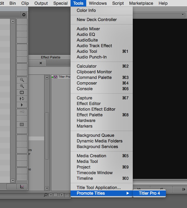Select Audio Track Effect
The width and height of the screenshot is (187, 208).
(102, 46)
